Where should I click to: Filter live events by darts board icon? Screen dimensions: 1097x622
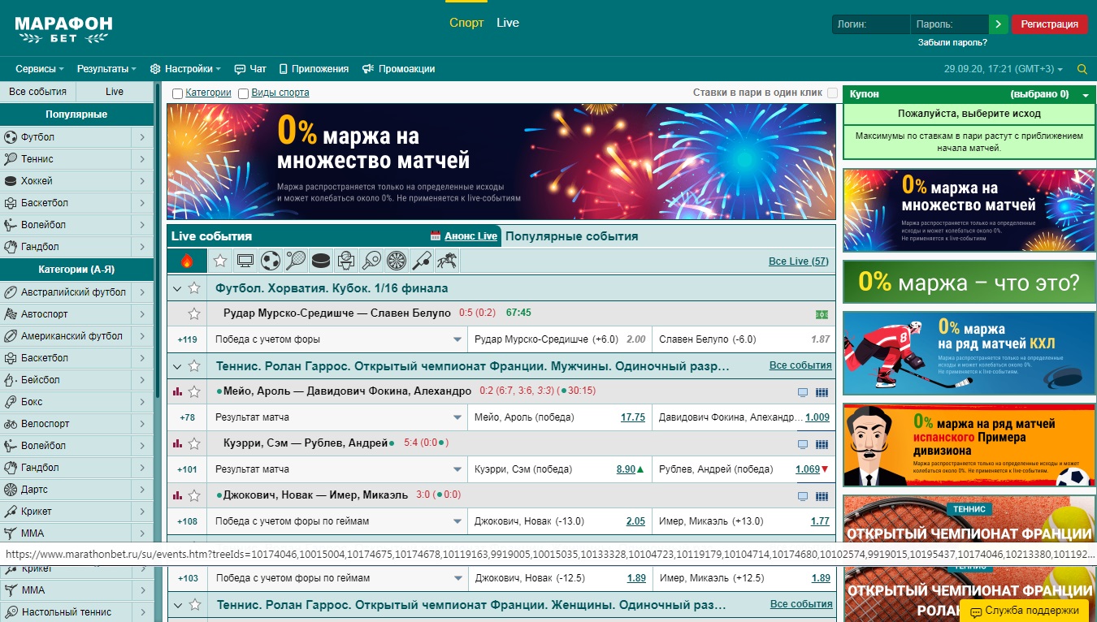click(397, 261)
